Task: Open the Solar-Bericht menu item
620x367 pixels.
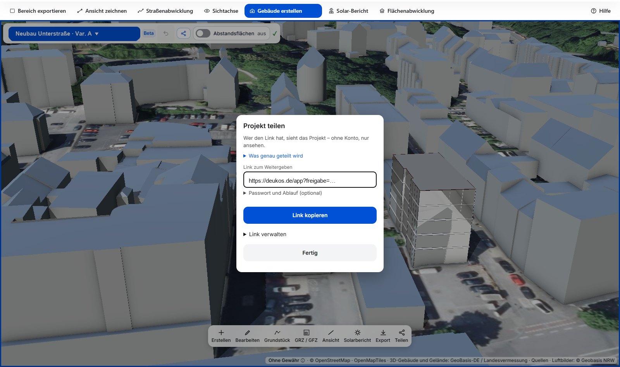Action: click(348, 11)
